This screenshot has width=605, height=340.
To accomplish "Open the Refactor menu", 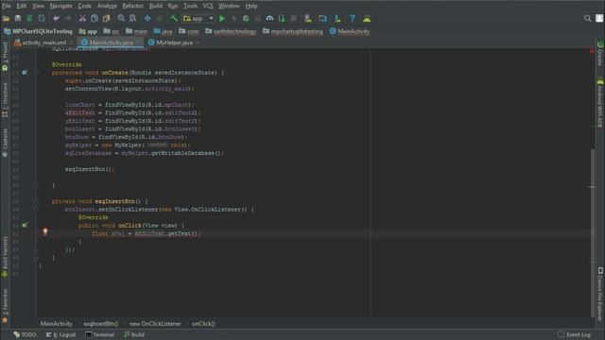I will pos(132,6).
